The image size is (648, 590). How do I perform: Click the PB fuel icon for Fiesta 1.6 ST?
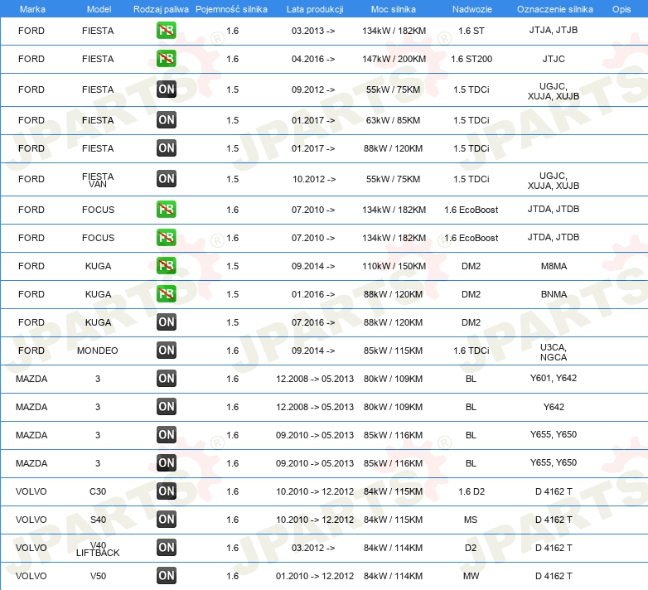167,31
